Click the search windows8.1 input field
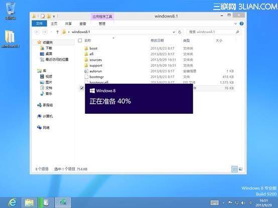This screenshot has height=208, width=278. coord(211,32)
